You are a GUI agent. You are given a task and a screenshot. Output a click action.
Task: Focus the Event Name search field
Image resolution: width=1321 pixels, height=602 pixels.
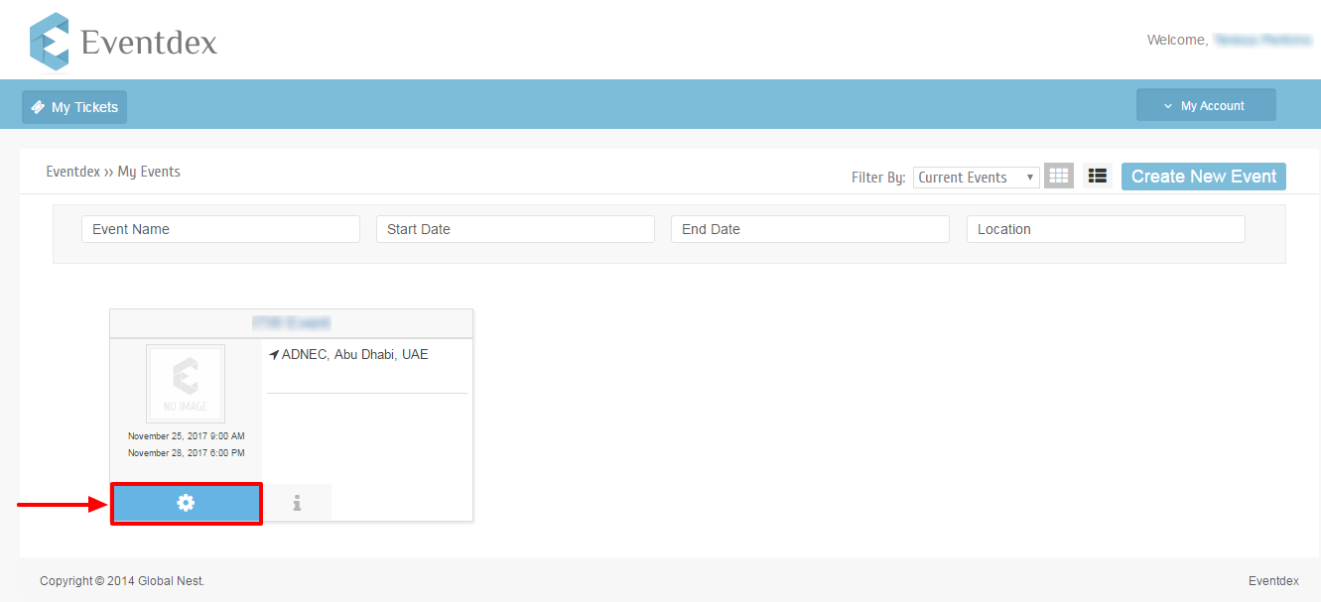(x=220, y=229)
